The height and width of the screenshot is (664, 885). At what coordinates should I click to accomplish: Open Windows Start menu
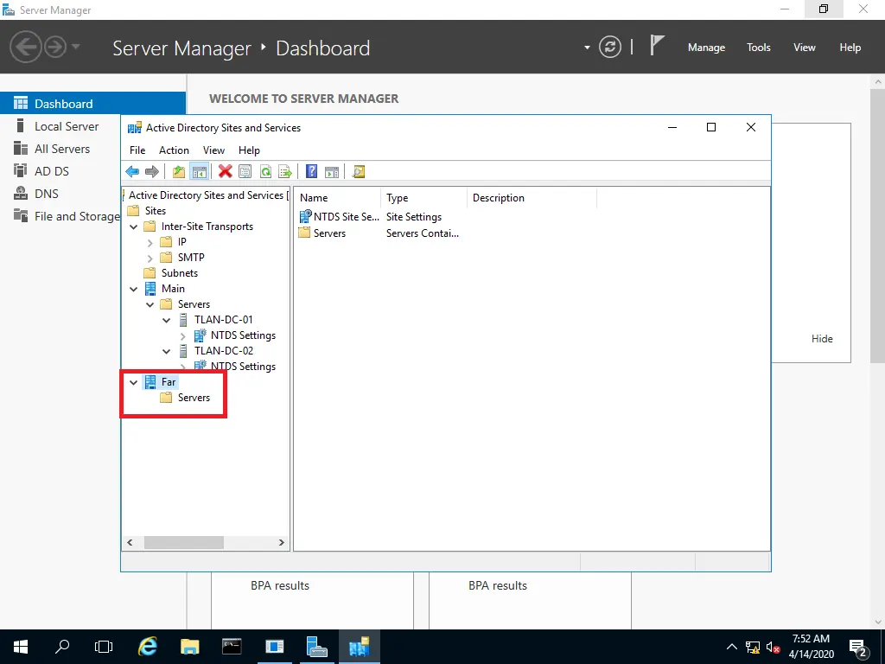[x=21, y=647]
